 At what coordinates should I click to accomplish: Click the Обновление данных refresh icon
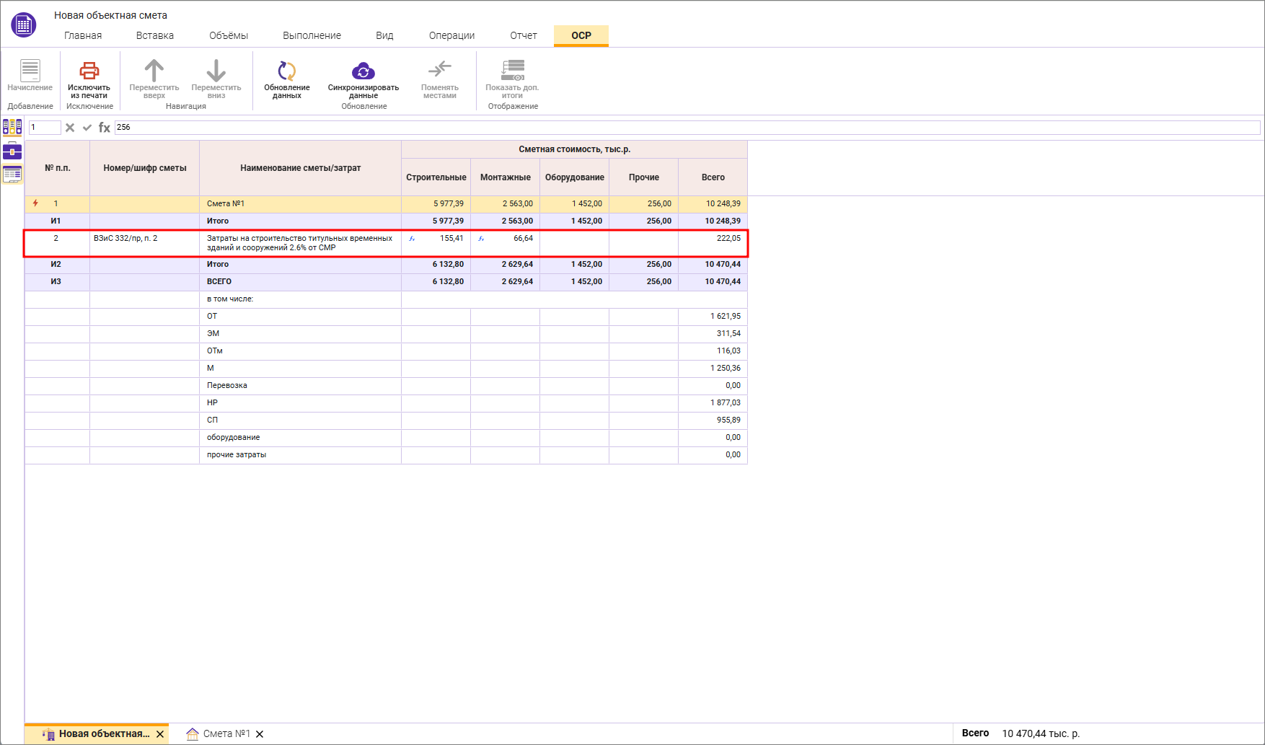point(286,71)
